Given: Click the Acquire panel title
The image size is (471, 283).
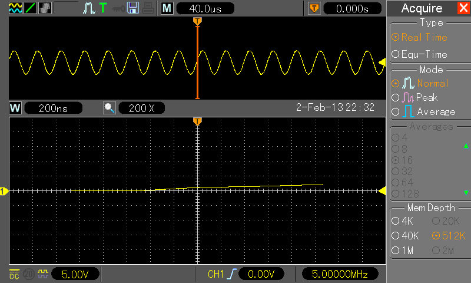Looking at the screenshot, I should click(x=422, y=8).
